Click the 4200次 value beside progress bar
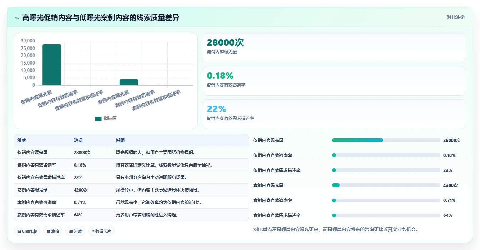Image resolution: width=480 pixels, height=250 pixels. pos(450,185)
